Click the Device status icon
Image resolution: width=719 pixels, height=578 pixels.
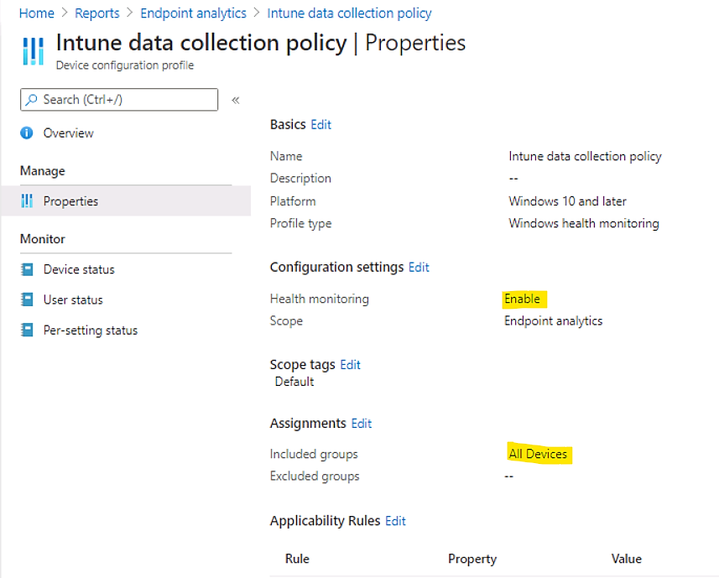click(x=27, y=269)
